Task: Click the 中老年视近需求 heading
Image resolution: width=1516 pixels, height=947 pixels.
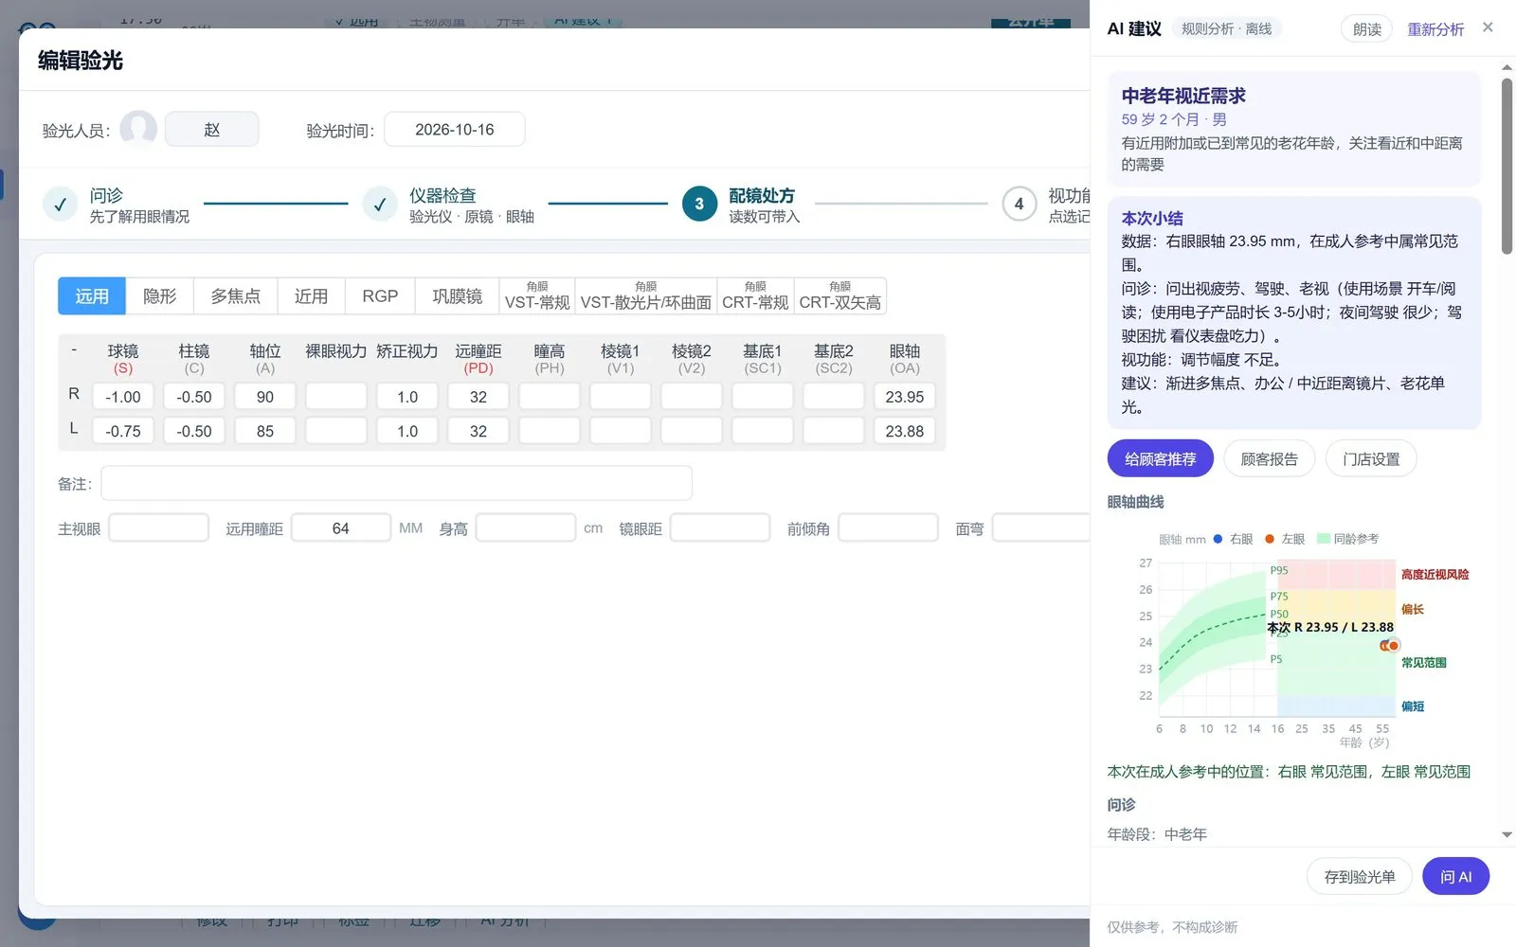Action: coord(1183,96)
